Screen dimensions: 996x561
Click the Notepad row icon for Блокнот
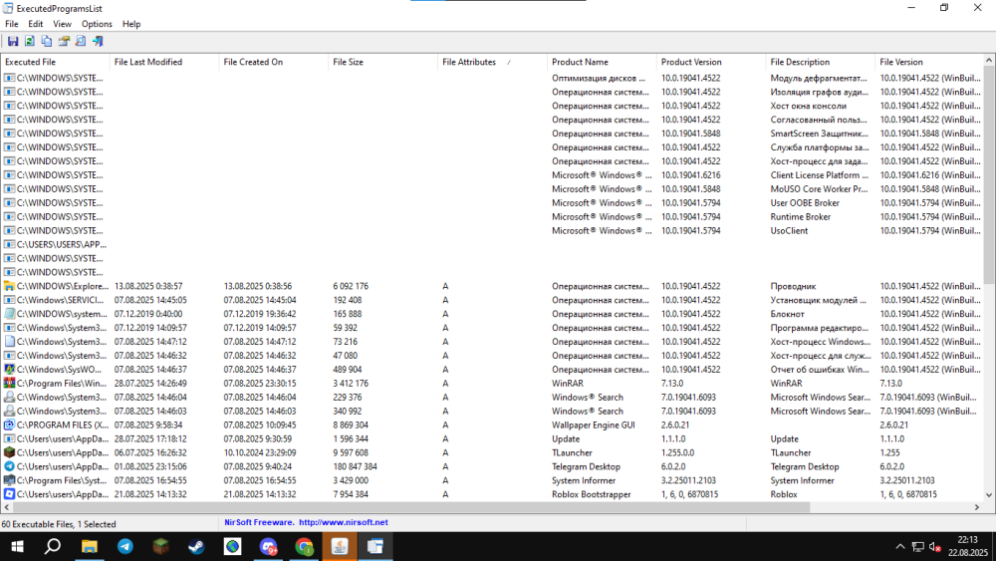pyautogui.click(x=9, y=314)
